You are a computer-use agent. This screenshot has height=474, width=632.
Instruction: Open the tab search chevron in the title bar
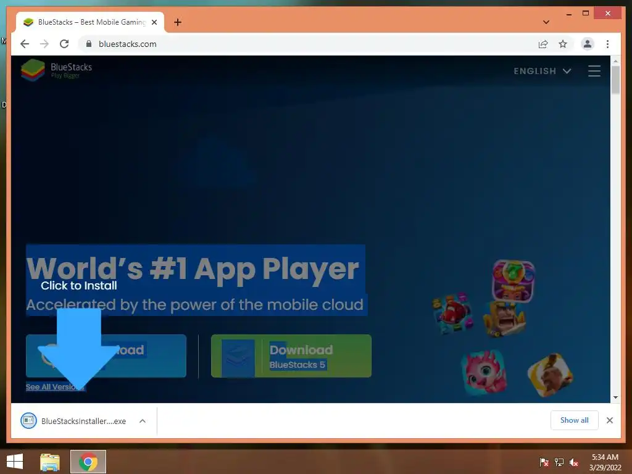point(546,22)
